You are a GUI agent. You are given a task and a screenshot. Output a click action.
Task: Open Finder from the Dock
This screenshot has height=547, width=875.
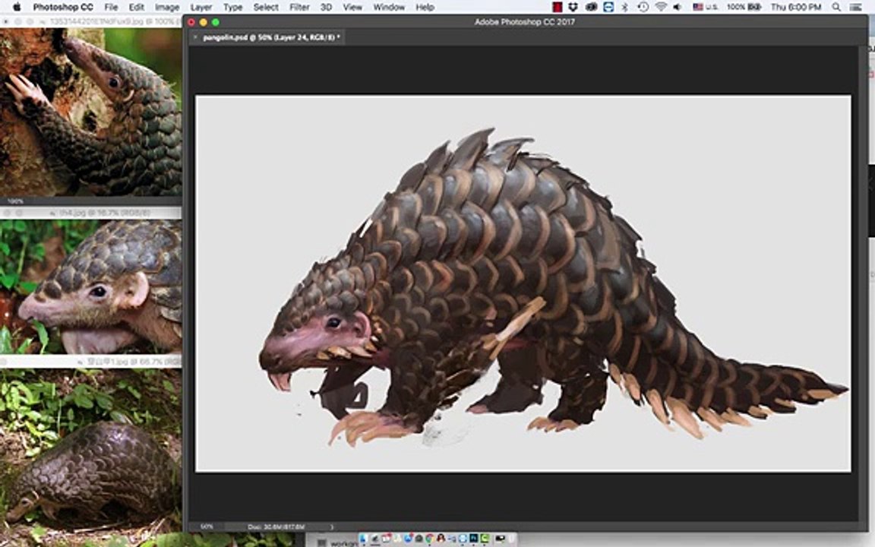pos(364,538)
